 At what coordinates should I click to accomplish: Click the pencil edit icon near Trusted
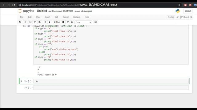point(177,17)
